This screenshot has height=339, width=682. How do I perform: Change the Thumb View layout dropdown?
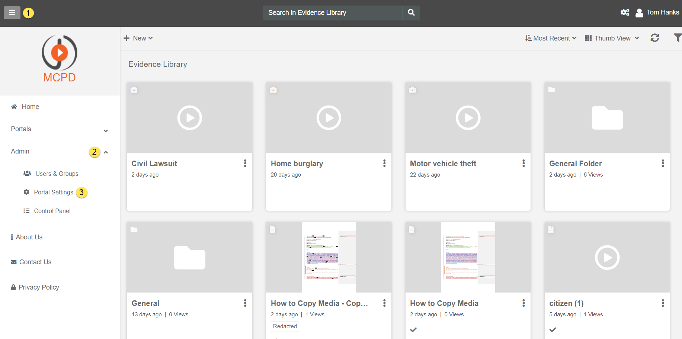612,38
